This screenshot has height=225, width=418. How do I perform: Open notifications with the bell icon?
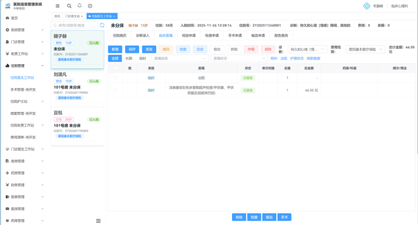(x=79, y=6)
